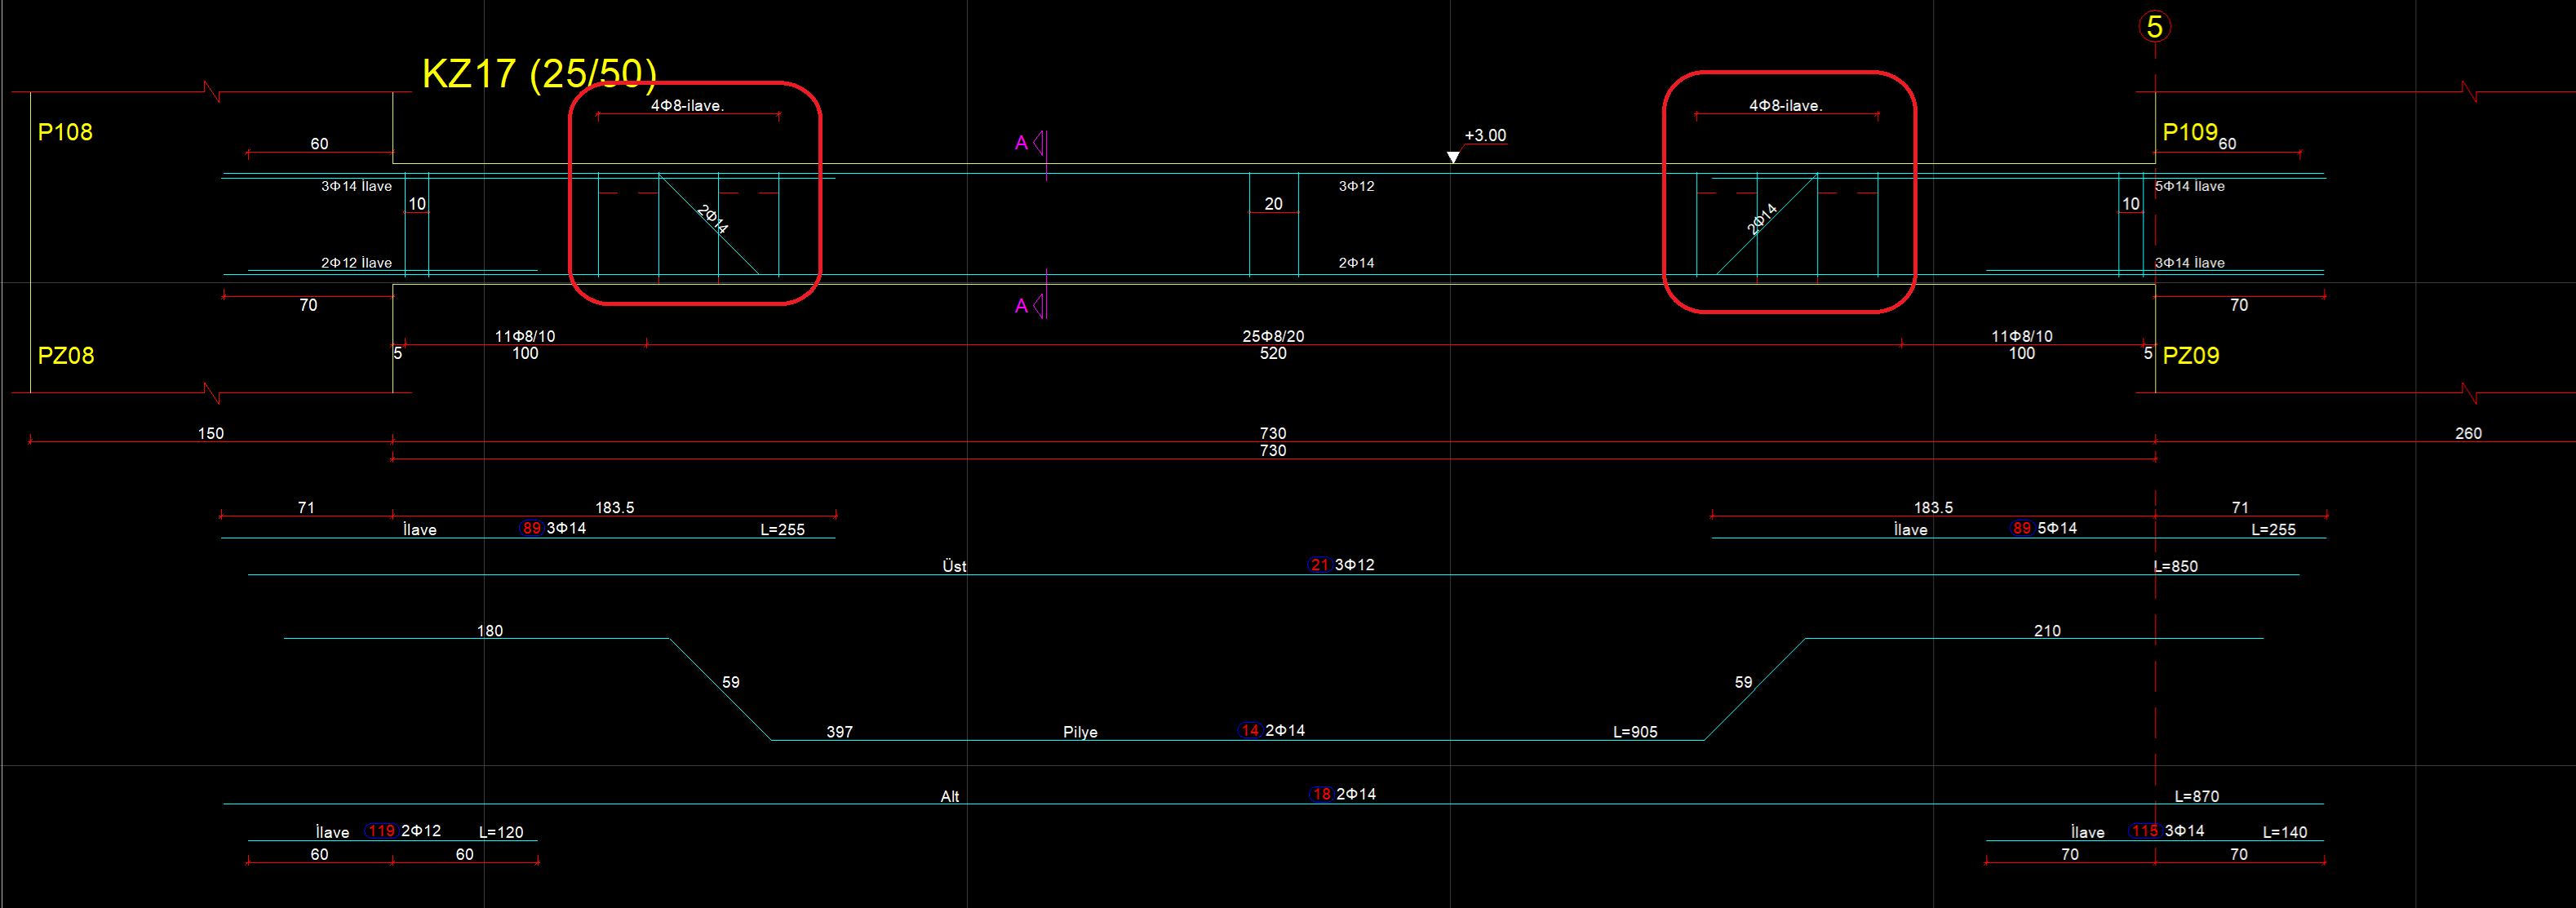
Task: Select the left 4Φ8-ilave. annotation
Action: tap(687, 105)
